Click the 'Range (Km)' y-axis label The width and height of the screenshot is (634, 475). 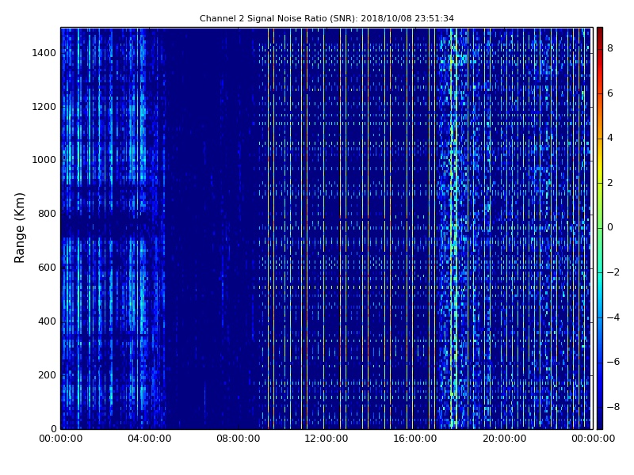19,228
